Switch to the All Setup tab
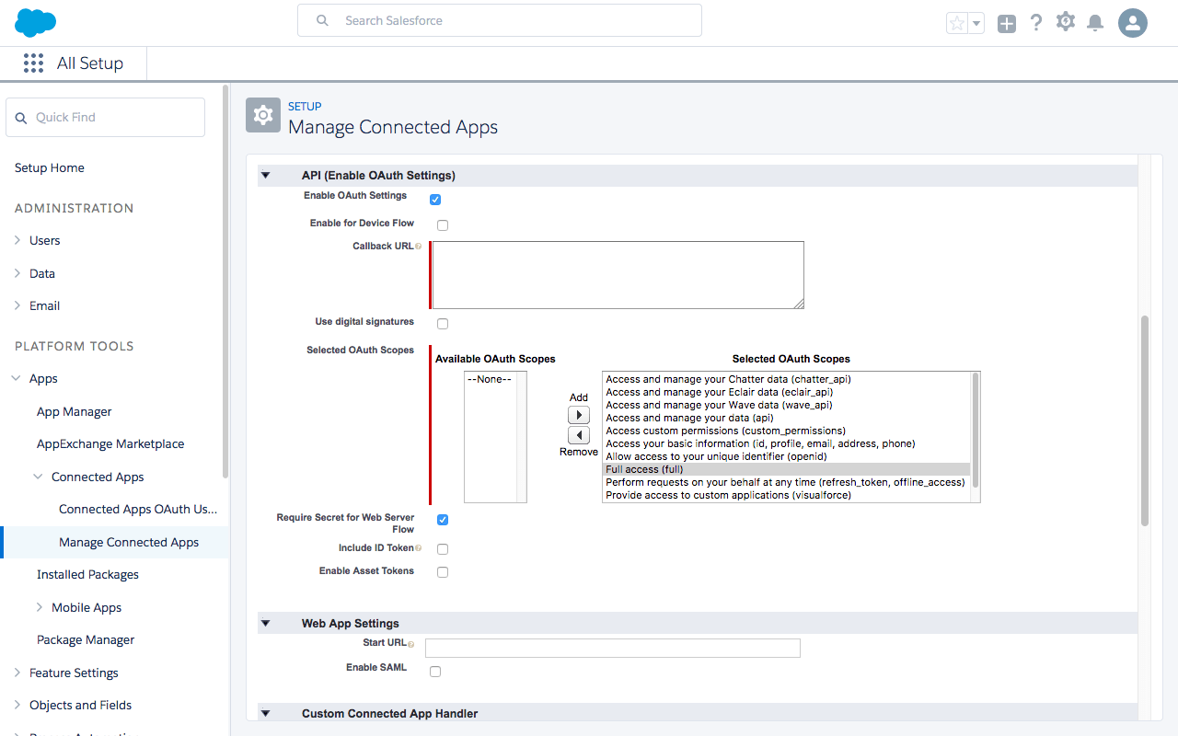1178x736 pixels. point(90,63)
